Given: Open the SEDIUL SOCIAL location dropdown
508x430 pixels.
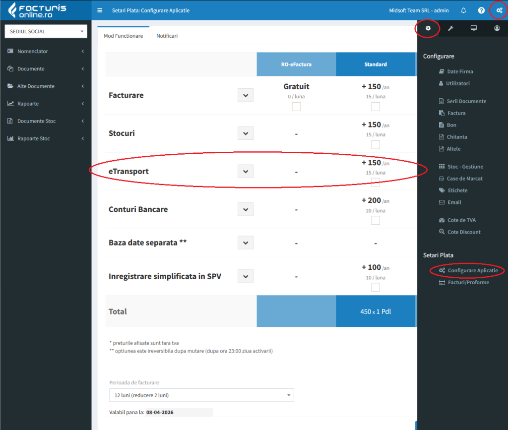Looking at the screenshot, I should click(x=46, y=31).
